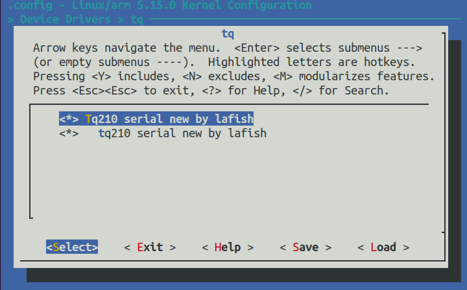Click the tq breadcrumb after Device Drivers
This screenshot has width=467, height=290.
pos(137,19)
